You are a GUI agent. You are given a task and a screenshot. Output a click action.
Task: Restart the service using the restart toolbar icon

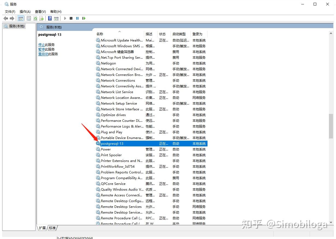point(84,18)
